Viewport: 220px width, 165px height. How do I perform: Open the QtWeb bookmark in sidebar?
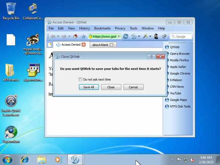(175, 47)
